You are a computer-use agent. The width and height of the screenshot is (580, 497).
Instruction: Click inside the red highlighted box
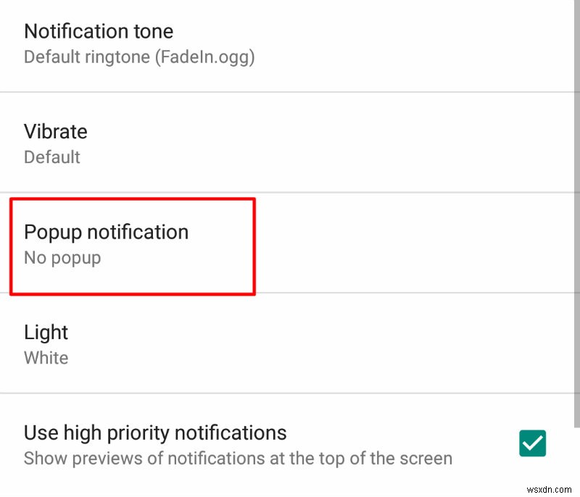click(x=133, y=246)
